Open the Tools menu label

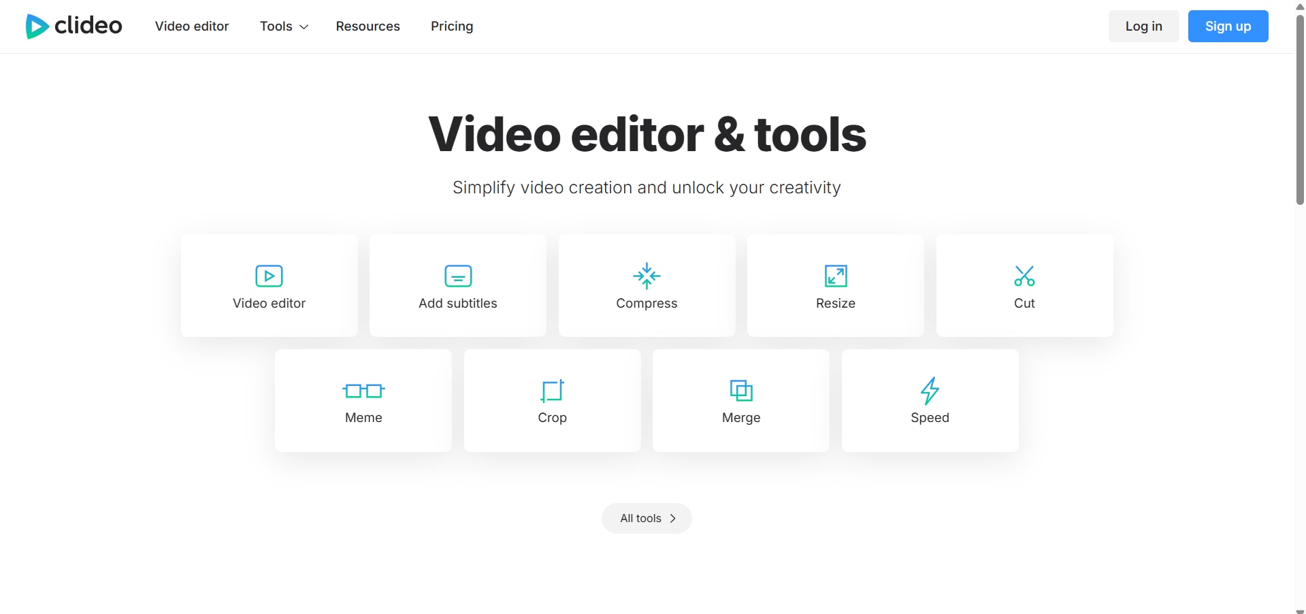(x=276, y=26)
